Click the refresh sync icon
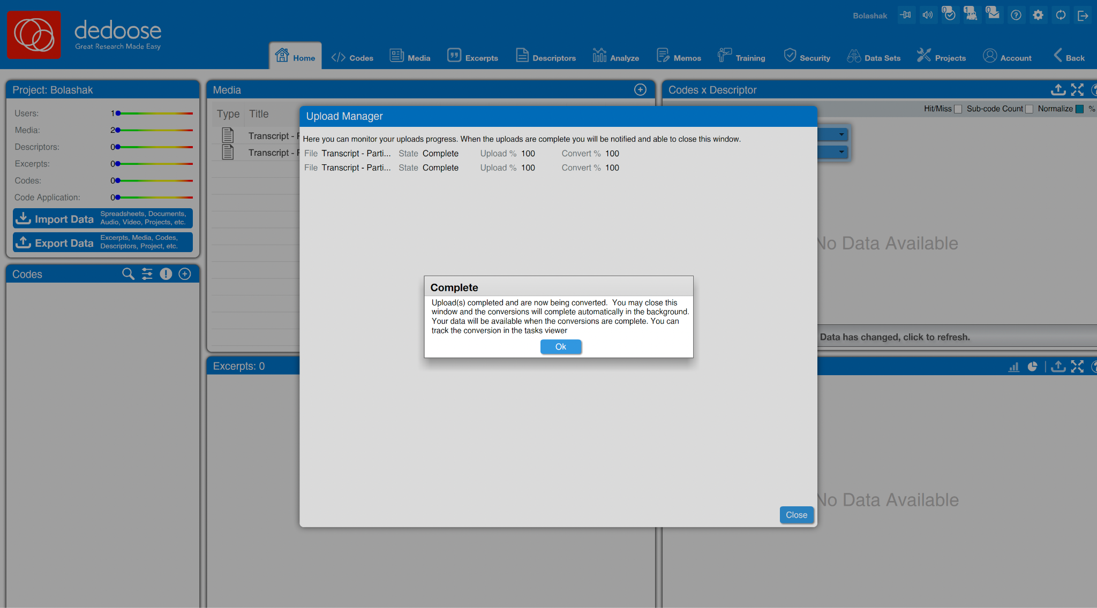The image size is (1097, 608). (1061, 15)
